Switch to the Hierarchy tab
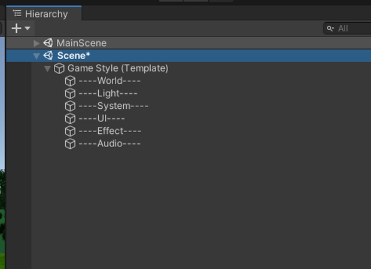 (44, 14)
